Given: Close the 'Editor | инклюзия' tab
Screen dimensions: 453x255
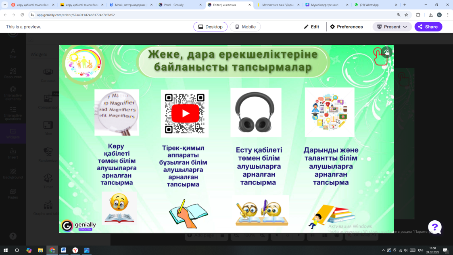Looking at the screenshot, I should [250, 5].
